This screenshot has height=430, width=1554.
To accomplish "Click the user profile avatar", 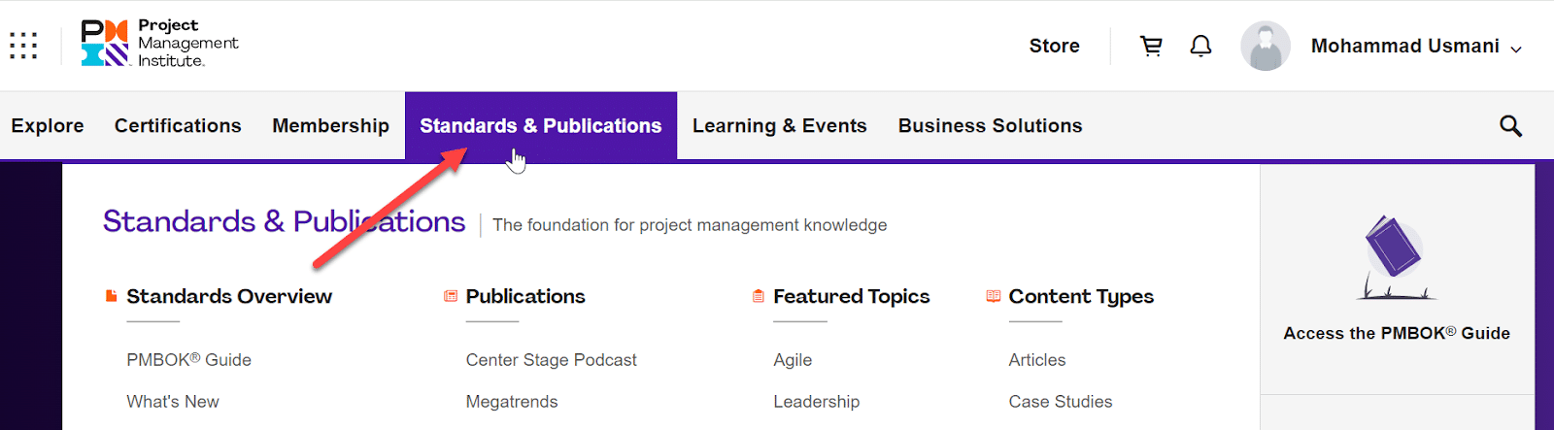I will 1266,46.
